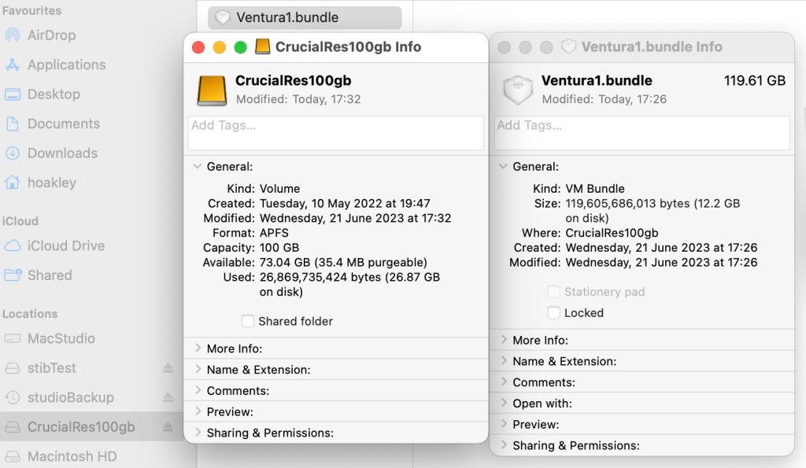This screenshot has width=806, height=468.
Task: Click the Add Tags field for Ventura1.bundle
Action: coord(641,133)
